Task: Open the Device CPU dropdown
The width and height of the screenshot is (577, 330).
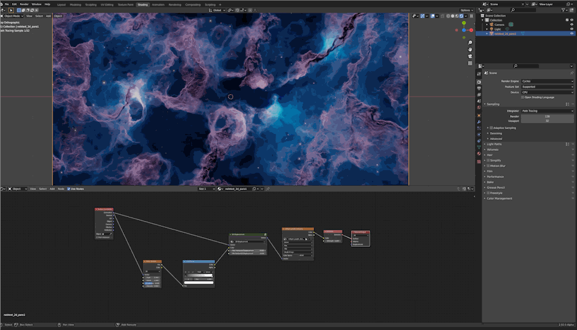Action: [x=547, y=92]
